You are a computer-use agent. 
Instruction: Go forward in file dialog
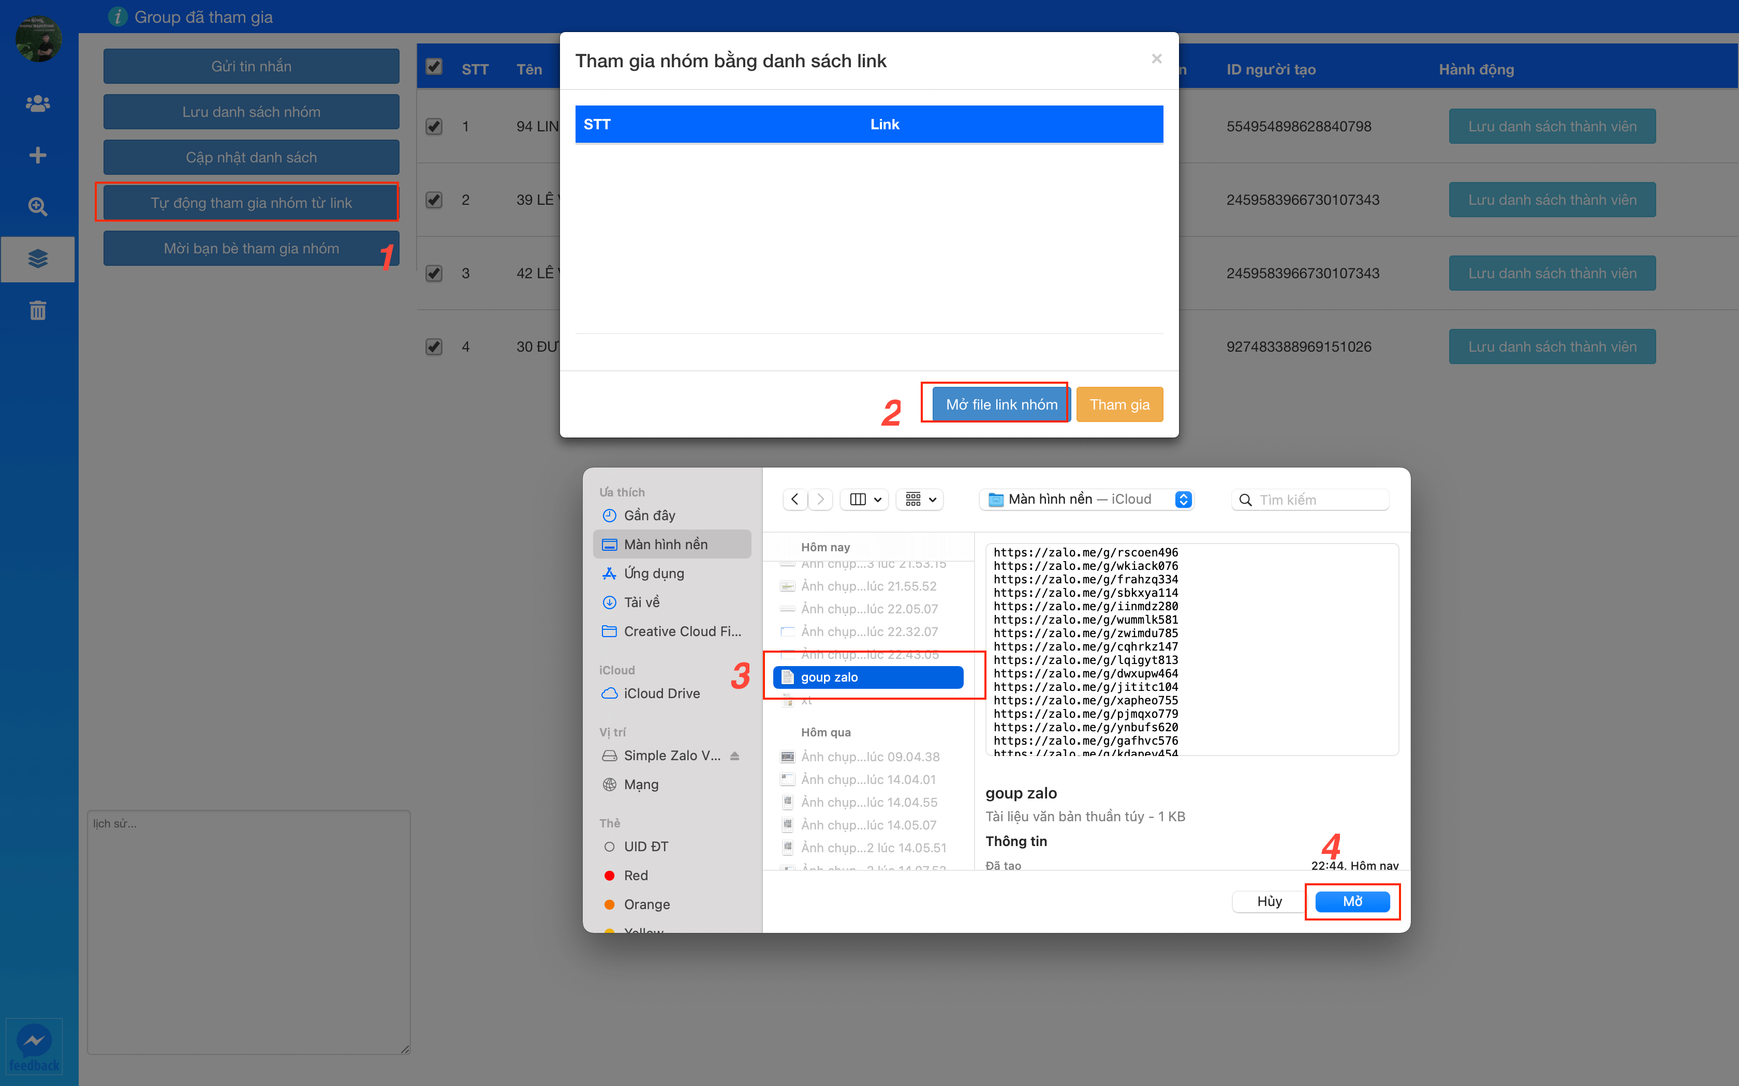coord(820,499)
